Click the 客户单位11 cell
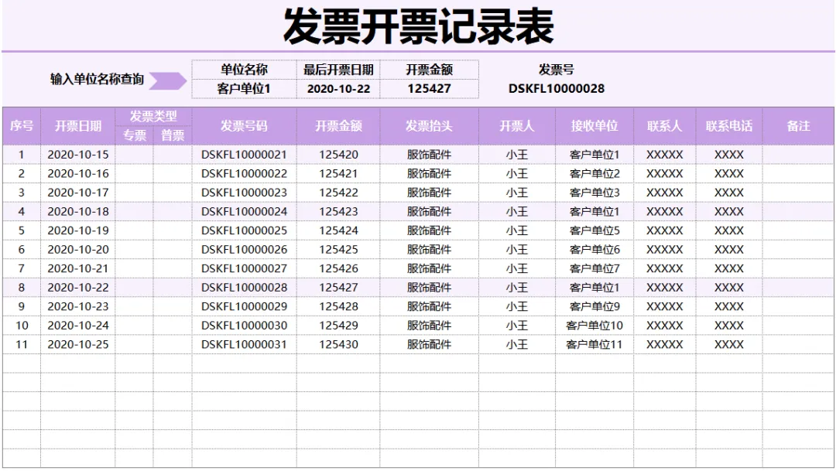 pos(594,345)
